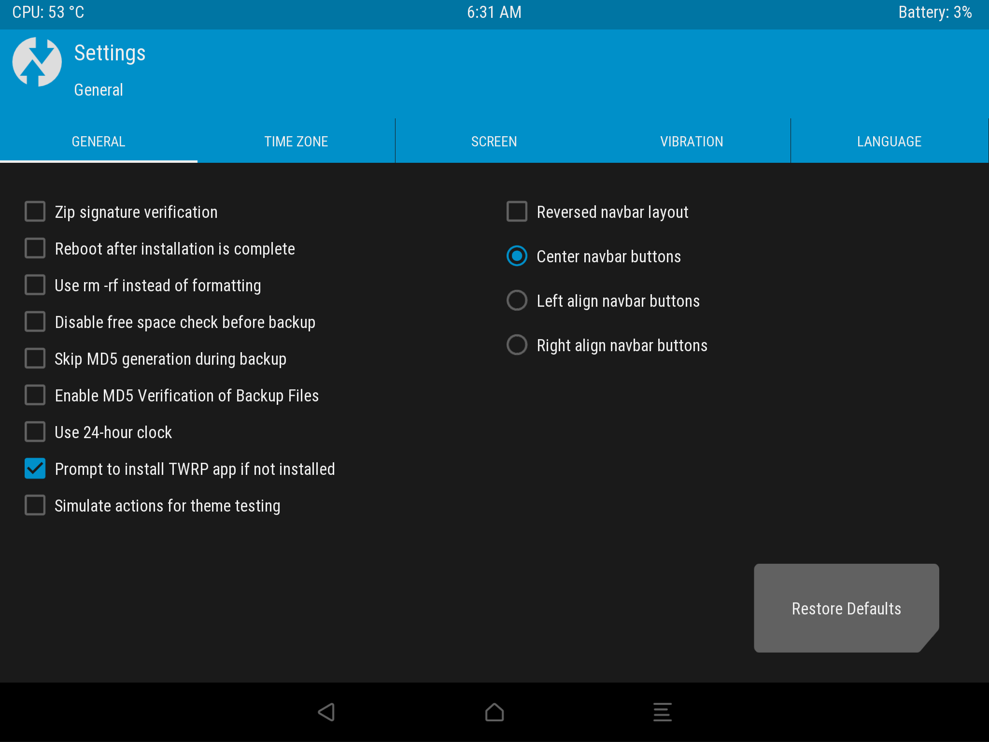Check Reboot after installation is complete
The height and width of the screenshot is (742, 989).
pyautogui.click(x=35, y=248)
